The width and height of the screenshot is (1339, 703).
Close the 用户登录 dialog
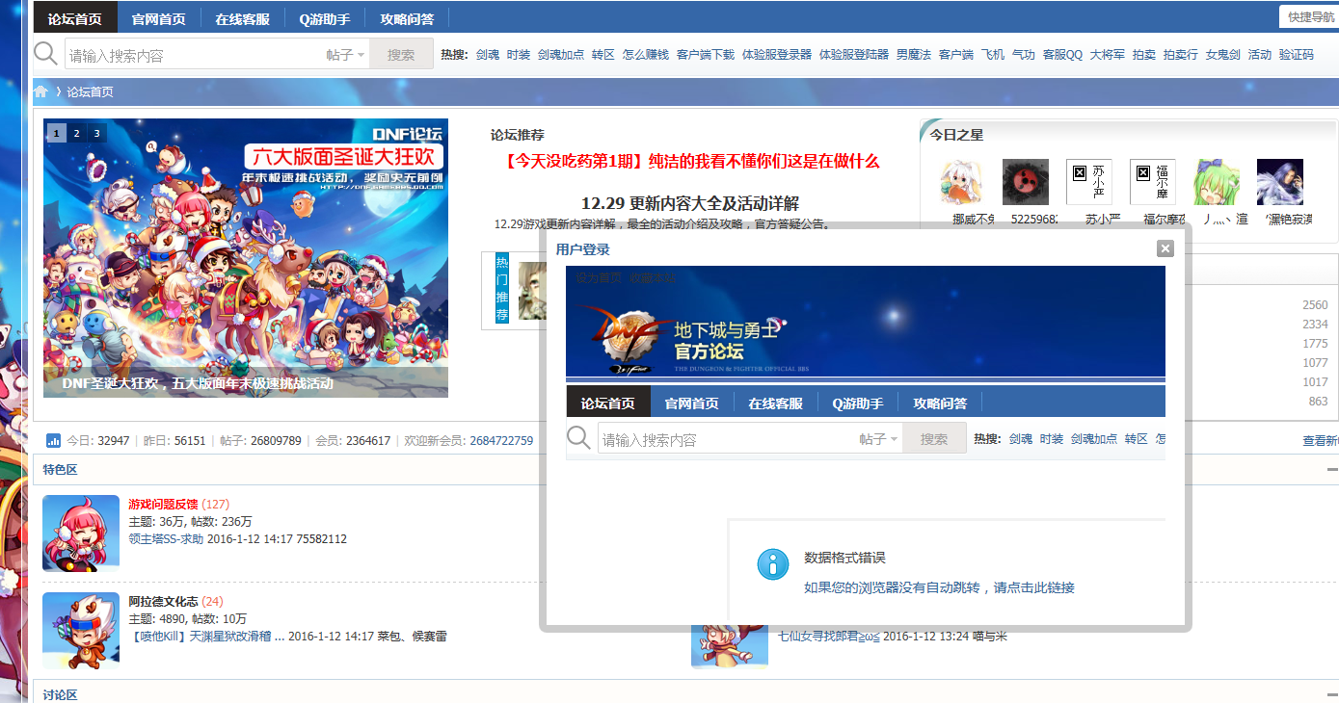click(1165, 248)
